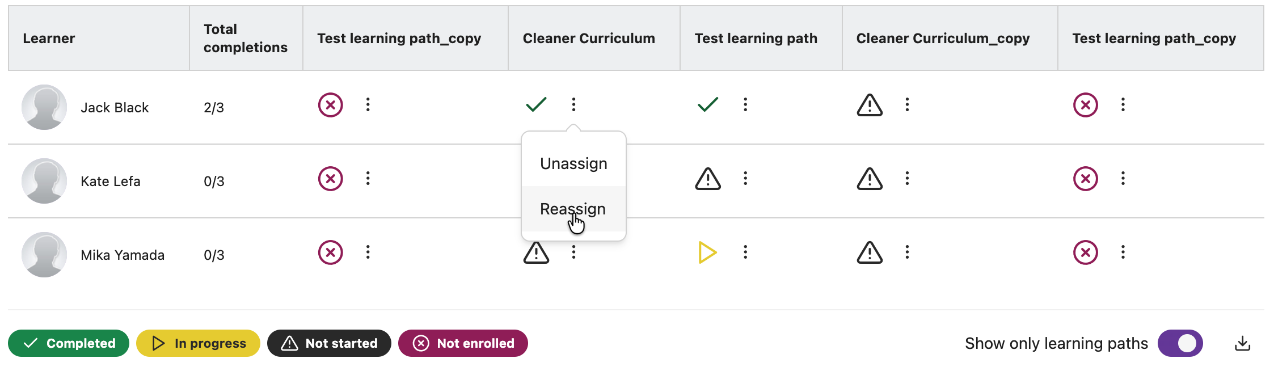
Task: Toggle Show only learning paths switch
Action: pos(1180,343)
